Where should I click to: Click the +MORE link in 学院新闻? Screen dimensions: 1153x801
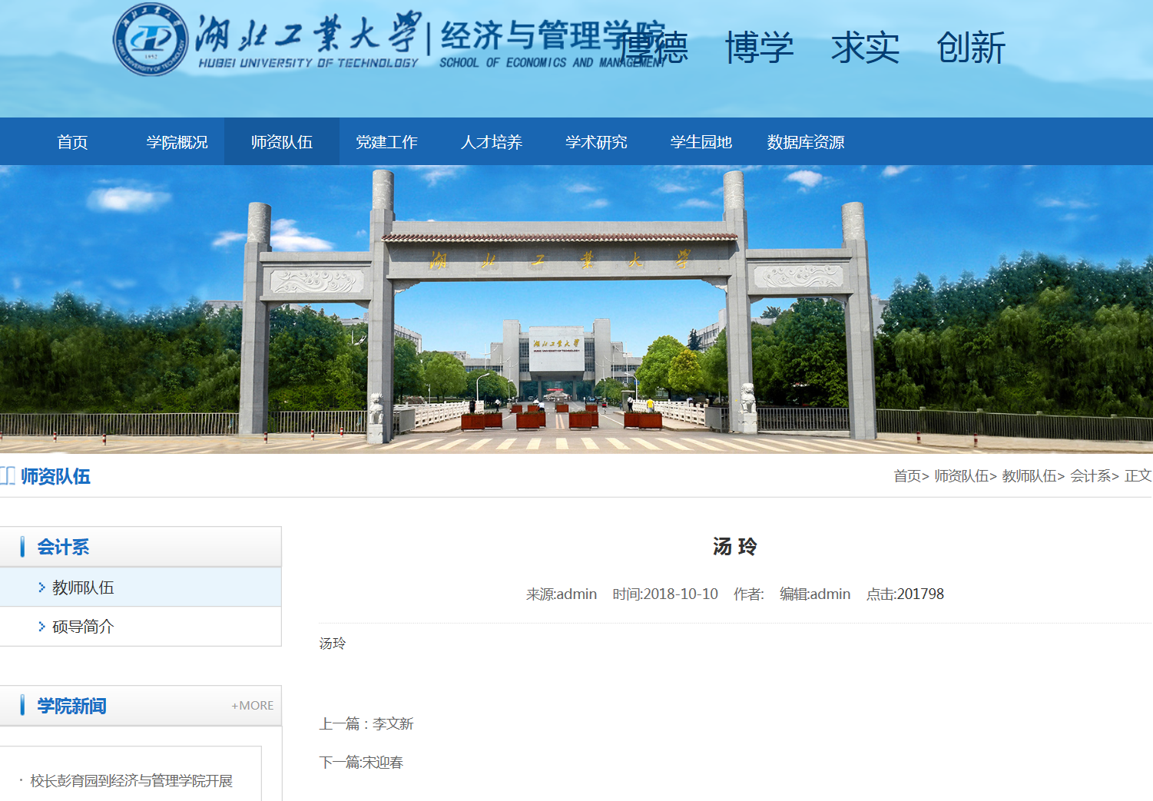tap(251, 705)
